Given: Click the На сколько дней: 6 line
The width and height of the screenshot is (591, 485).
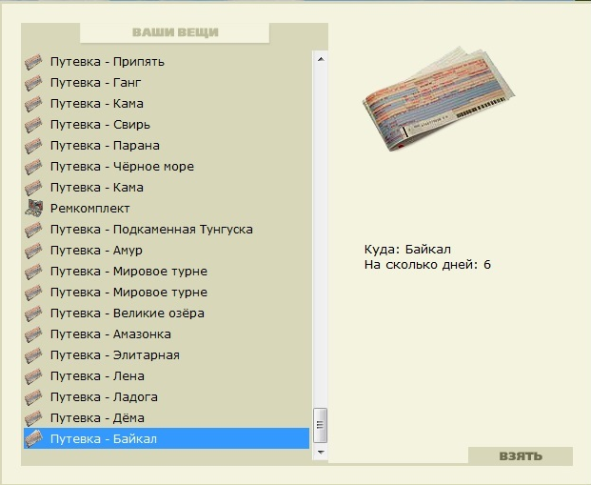Looking at the screenshot, I should click(x=427, y=265).
